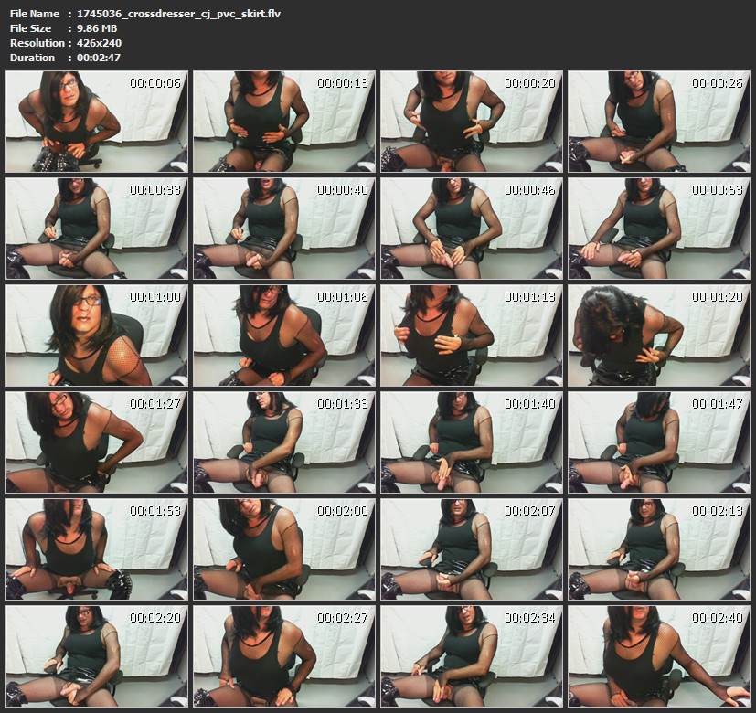Select the thumbnail at 00:00:46
The height and width of the screenshot is (713, 756).
point(472,229)
